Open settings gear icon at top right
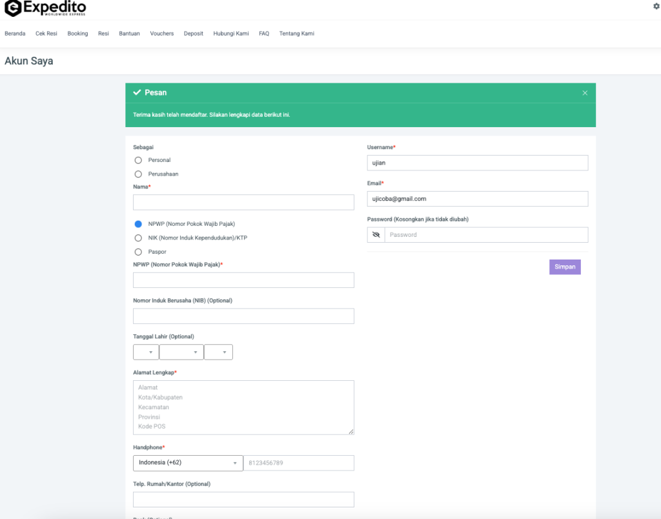The height and width of the screenshot is (519, 661). tap(656, 6)
